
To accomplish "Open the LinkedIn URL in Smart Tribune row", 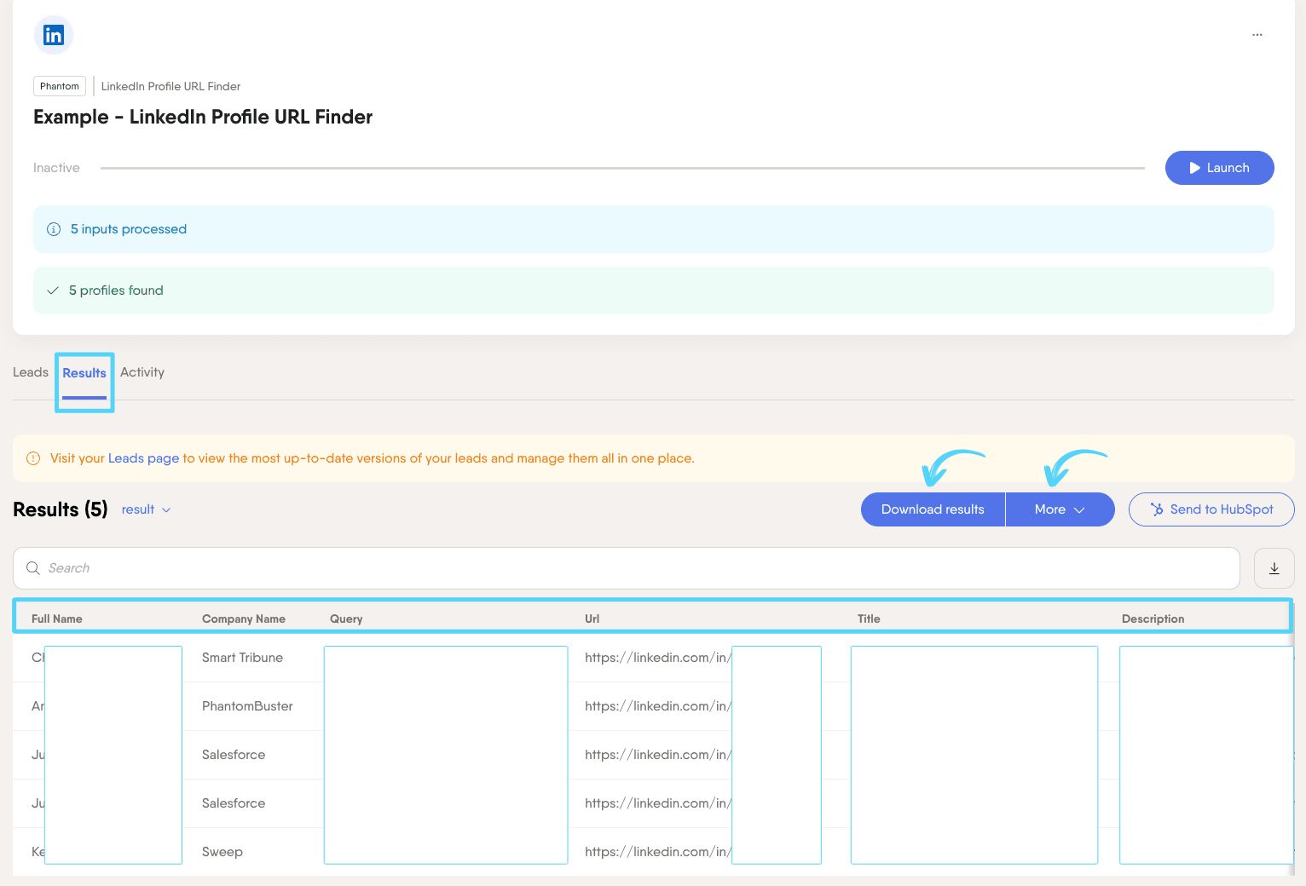I will 658,658.
